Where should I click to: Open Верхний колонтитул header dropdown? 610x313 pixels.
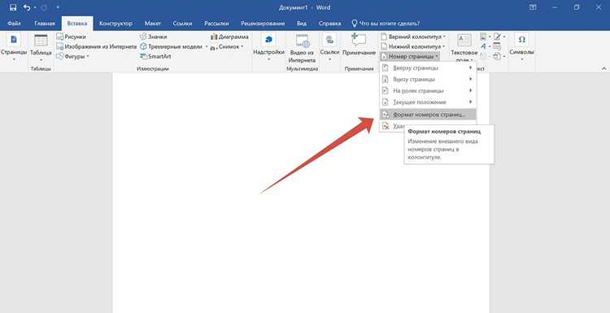pos(413,37)
